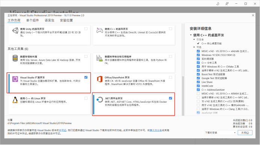Click the data science flask chart icon
The width and height of the screenshot is (260, 145).
[x=100, y=58]
